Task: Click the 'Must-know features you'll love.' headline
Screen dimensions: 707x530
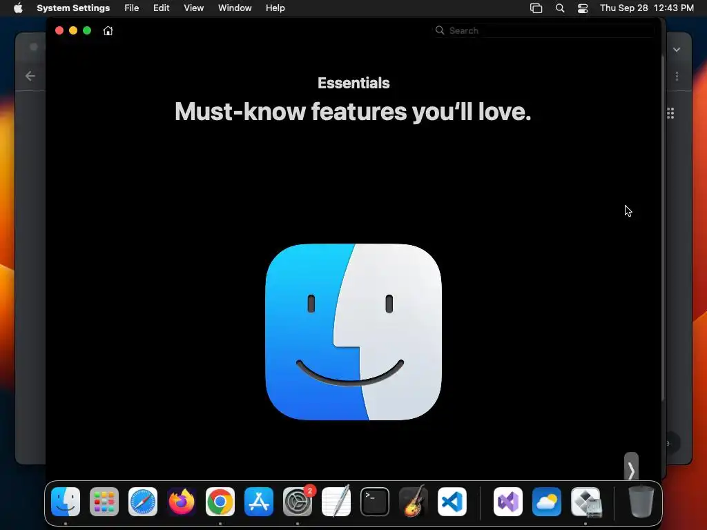Action: tap(353, 112)
